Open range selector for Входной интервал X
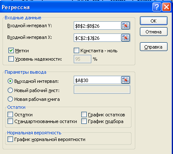This screenshot has width=173, height=154. click(125, 38)
